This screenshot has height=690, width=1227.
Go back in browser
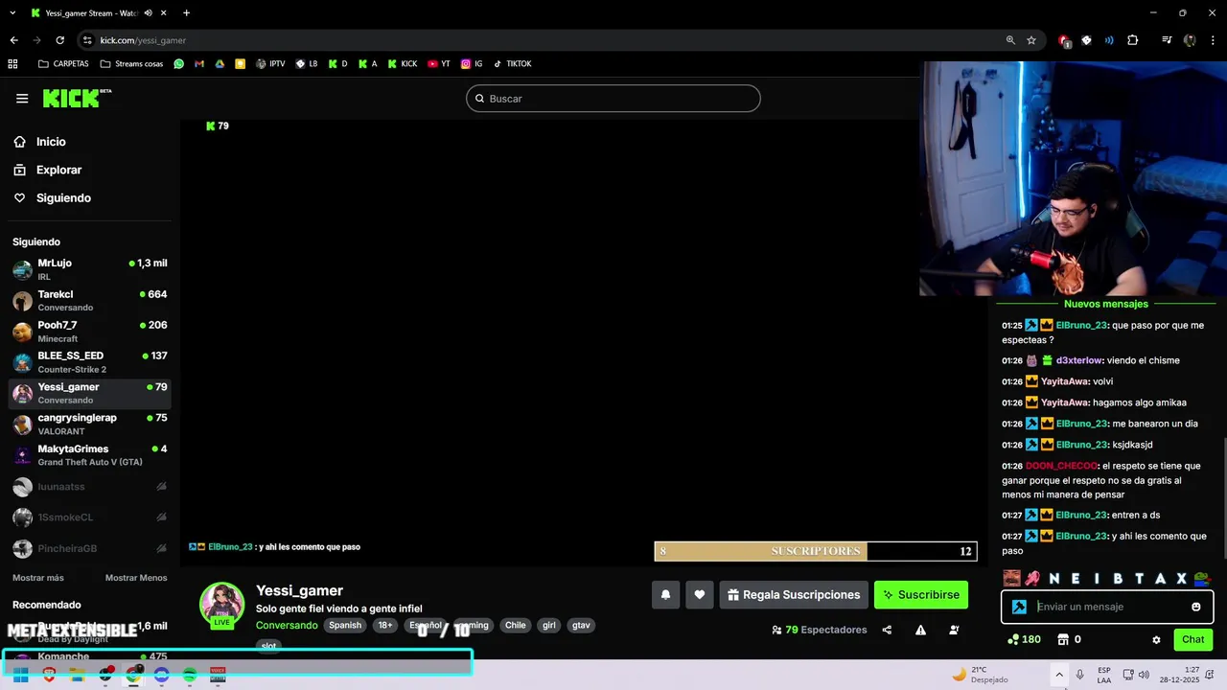click(13, 40)
